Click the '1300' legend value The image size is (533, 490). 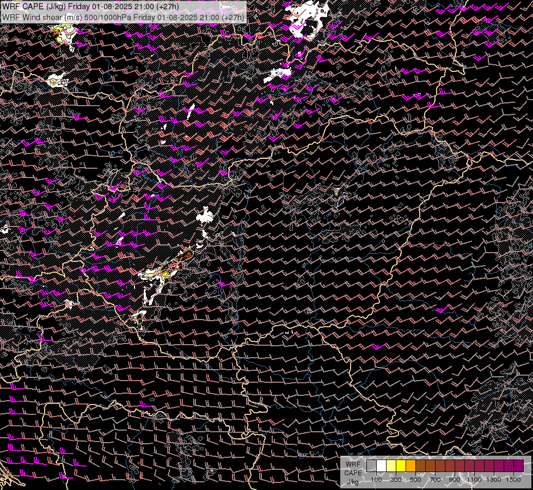pyautogui.click(x=494, y=480)
